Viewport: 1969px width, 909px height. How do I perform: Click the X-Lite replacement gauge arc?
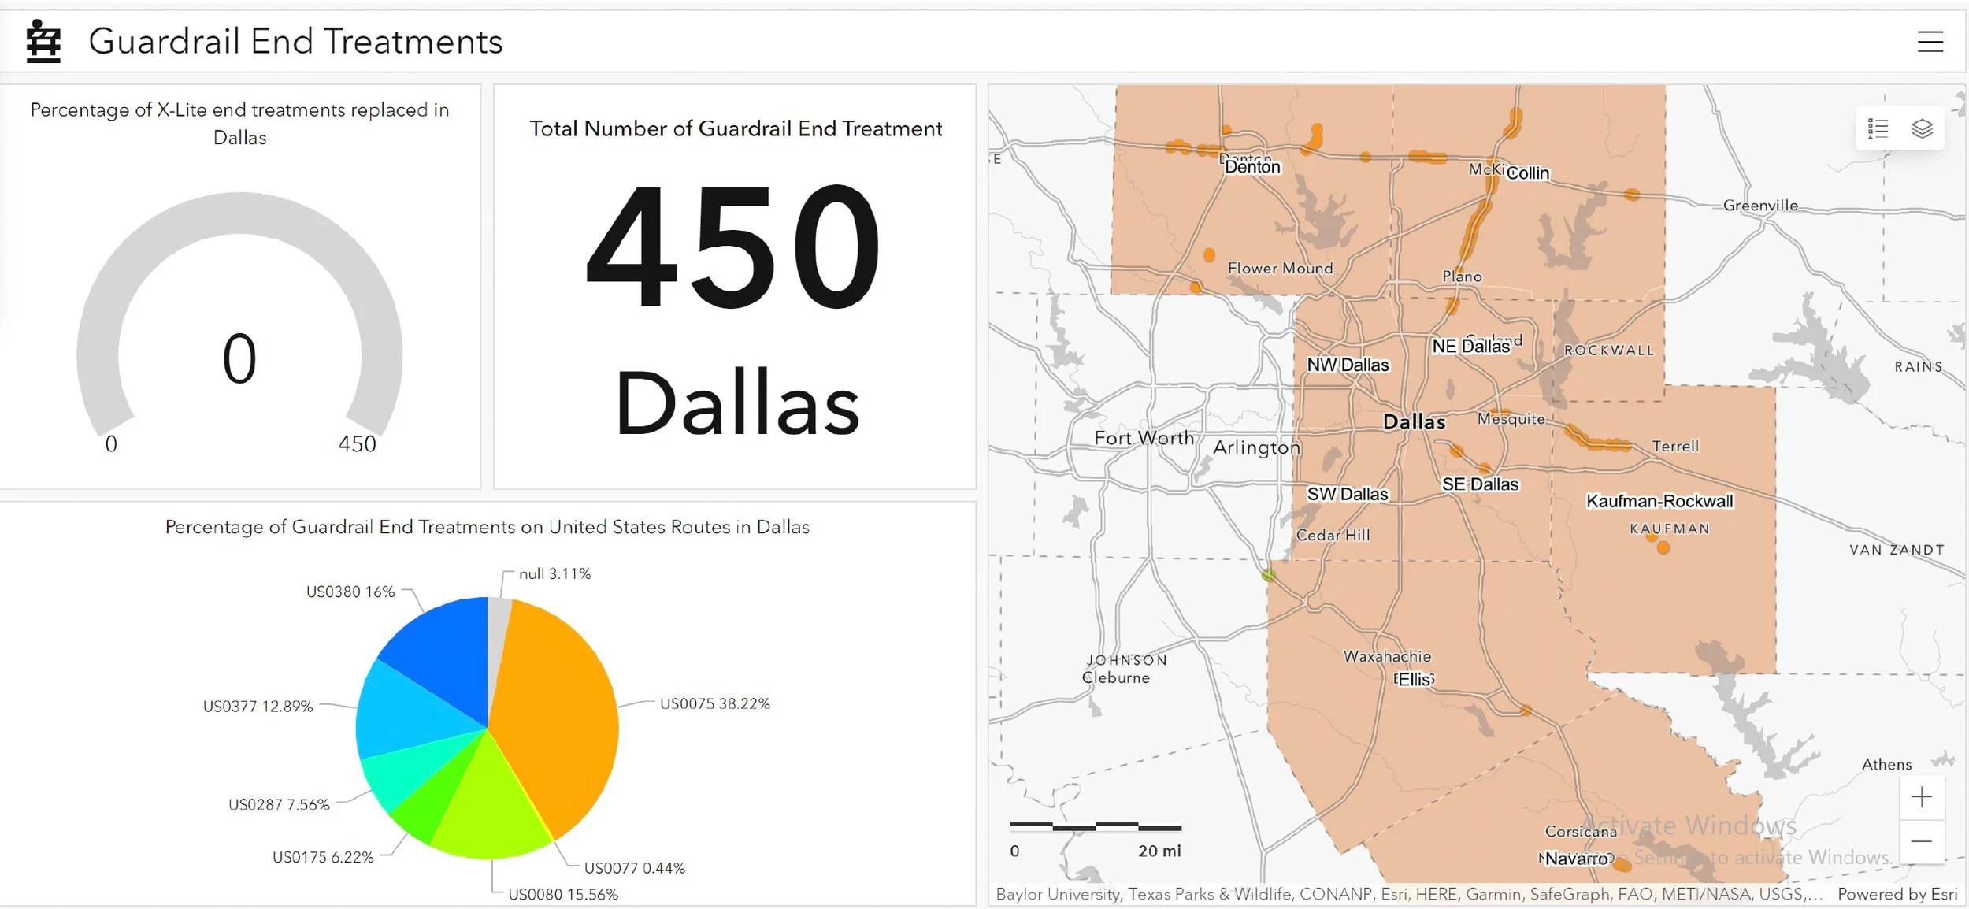tap(239, 214)
